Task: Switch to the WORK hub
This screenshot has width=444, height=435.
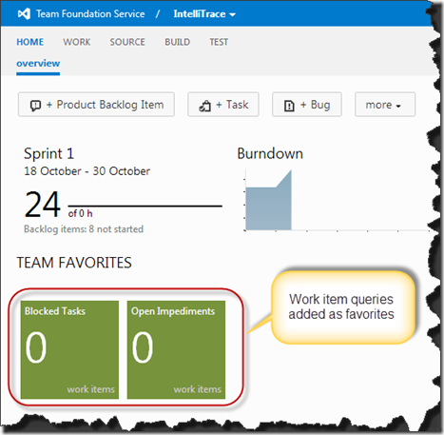Action: [77, 42]
